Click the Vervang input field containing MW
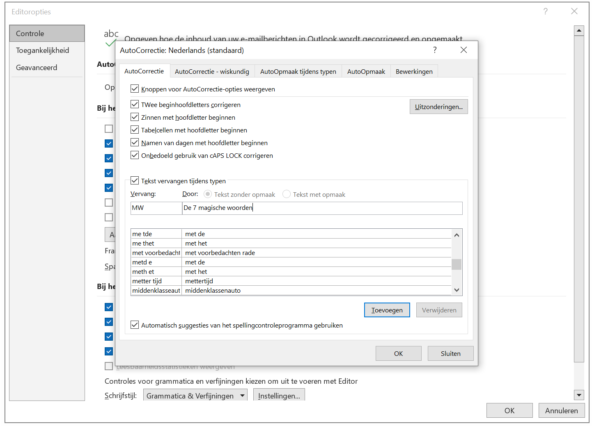This screenshot has height=428, width=592. (156, 208)
